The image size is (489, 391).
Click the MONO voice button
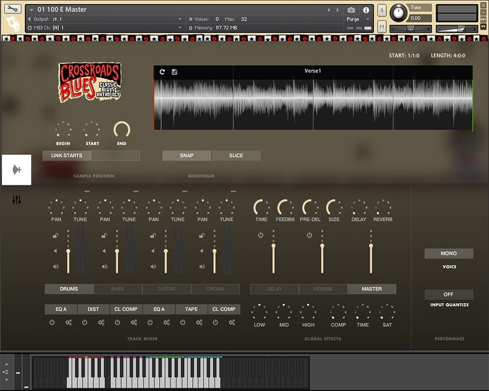coord(448,253)
